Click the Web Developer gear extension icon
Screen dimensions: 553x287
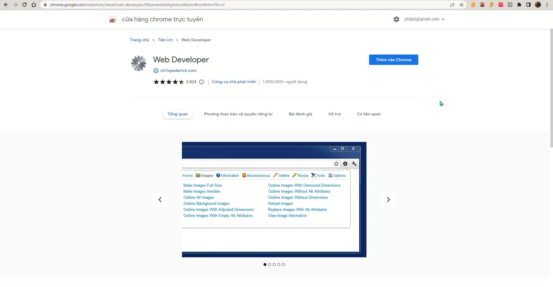click(139, 63)
